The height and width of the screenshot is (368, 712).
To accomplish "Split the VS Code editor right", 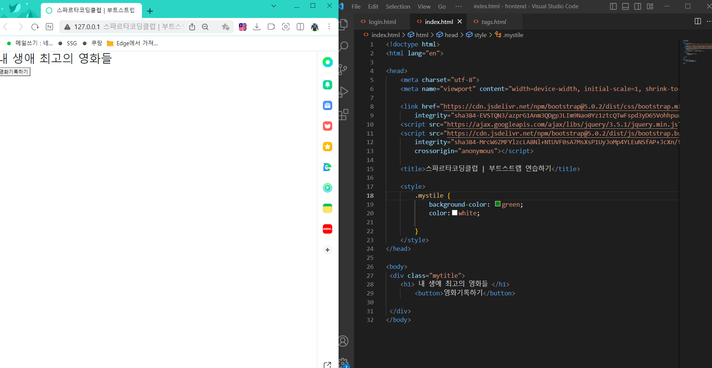I will click(x=698, y=21).
